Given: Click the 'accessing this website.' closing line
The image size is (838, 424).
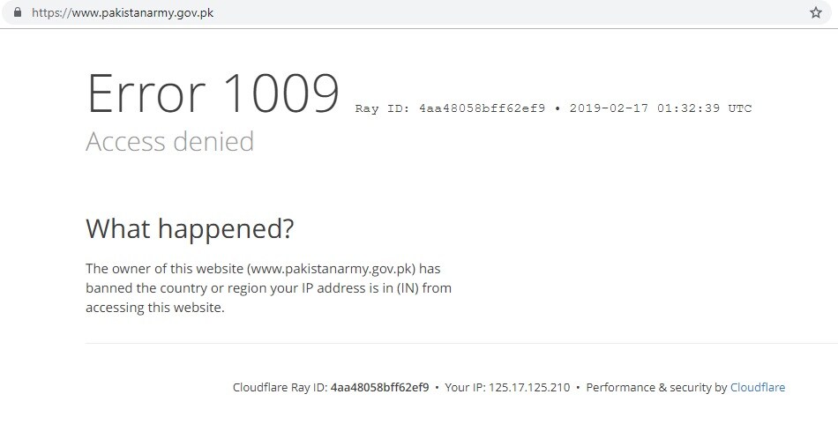Looking at the screenshot, I should tap(155, 308).
